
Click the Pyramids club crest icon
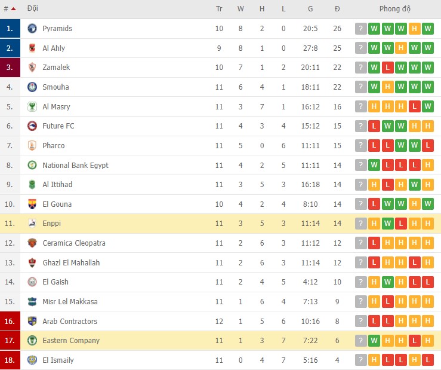coord(32,29)
